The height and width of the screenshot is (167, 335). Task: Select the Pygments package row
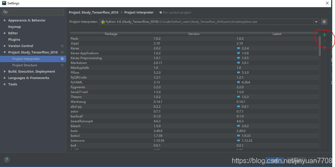[194, 87]
